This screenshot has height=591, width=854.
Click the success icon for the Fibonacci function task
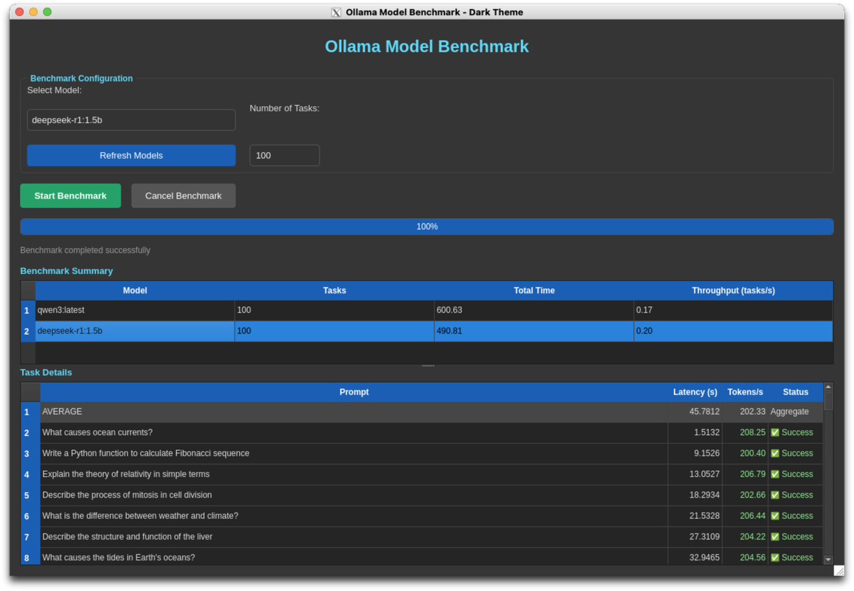coord(775,453)
